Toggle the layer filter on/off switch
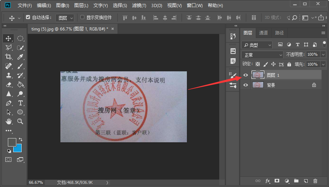The image size is (329, 187). pos(324,44)
